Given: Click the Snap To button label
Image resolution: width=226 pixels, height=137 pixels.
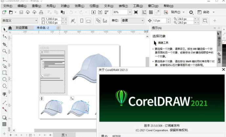Looking at the screenshot, I should (x=176, y=12).
